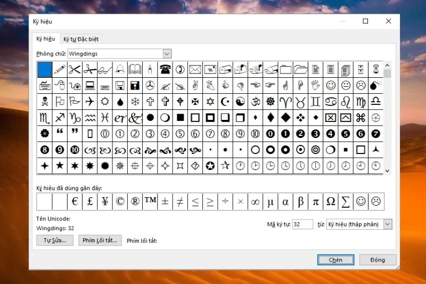The image size is (426, 284).
Task: Select the pencil Wingdings symbol
Action: point(60,70)
